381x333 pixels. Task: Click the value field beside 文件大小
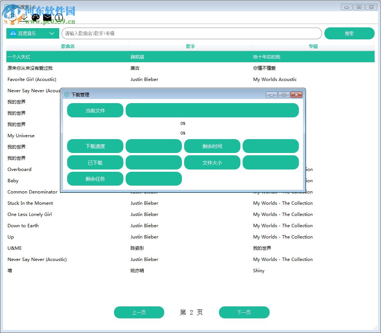coord(271,162)
